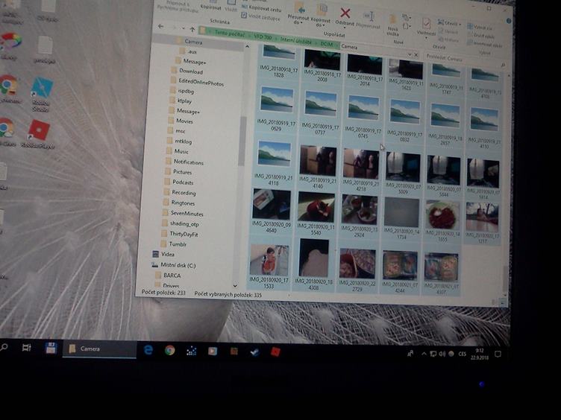
Task: Select the kfplay folder in the tree
Action: click(184, 101)
